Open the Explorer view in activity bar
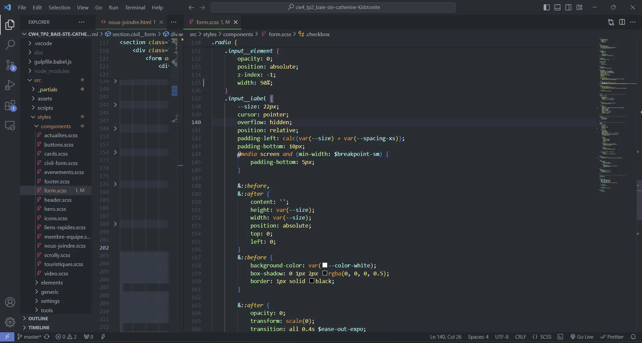The width and height of the screenshot is (642, 343). coord(10,25)
